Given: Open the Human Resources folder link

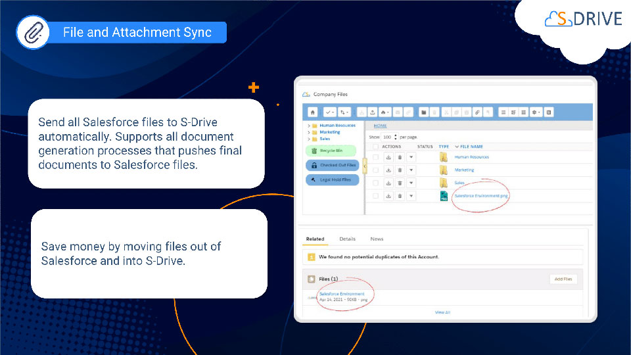Looking at the screenshot, I should [472, 157].
